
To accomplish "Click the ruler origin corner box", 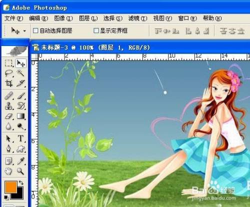I will point(34,57).
